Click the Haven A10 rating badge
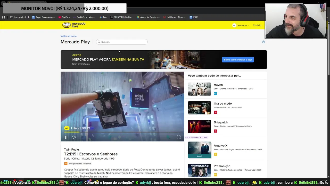The image size is (330, 186). [216, 94]
